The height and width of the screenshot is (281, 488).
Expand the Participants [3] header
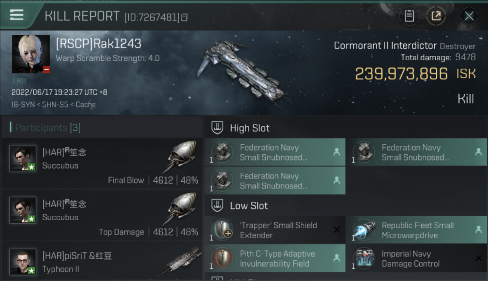(x=102, y=128)
